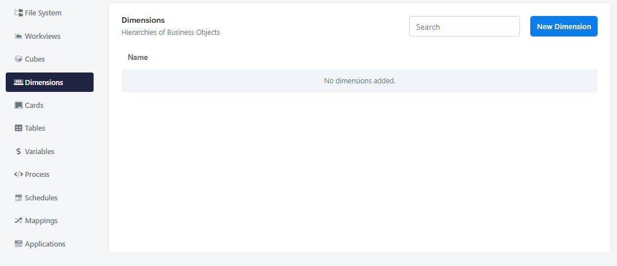This screenshot has height=266, width=617.
Task: Click the Process code brackets icon
Action: [18, 175]
